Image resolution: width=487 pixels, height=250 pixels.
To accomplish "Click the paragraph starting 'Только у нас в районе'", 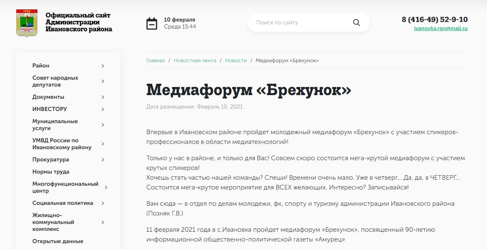I will click(306, 163).
